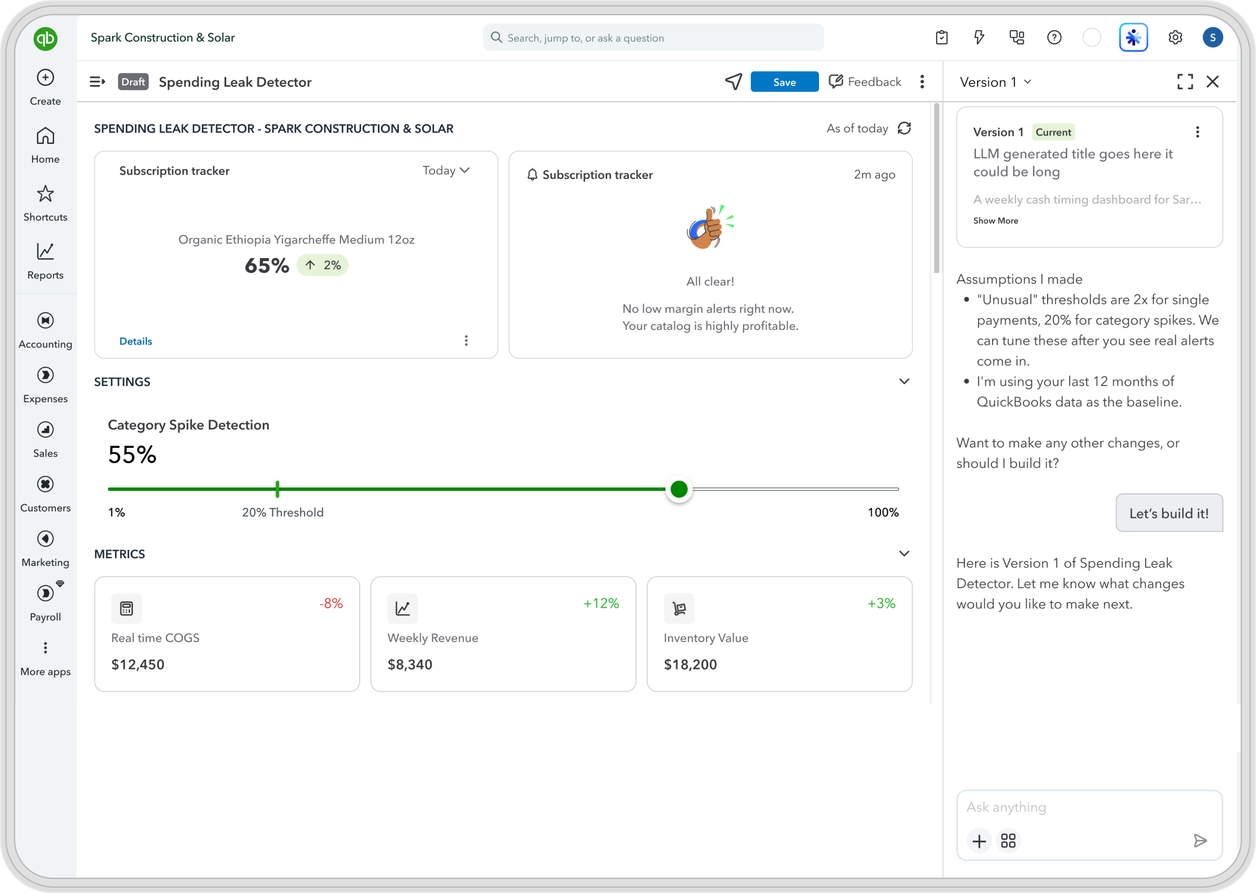Open Reports in the sidebar

click(x=45, y=262)
